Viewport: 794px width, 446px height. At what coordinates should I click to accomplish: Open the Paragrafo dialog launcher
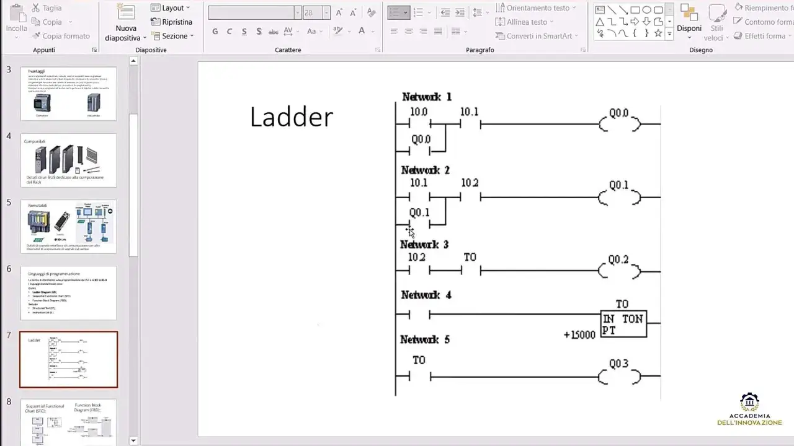(584, 50)
